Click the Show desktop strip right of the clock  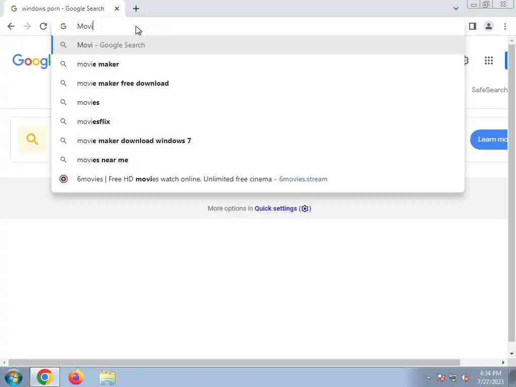point(512,377)
